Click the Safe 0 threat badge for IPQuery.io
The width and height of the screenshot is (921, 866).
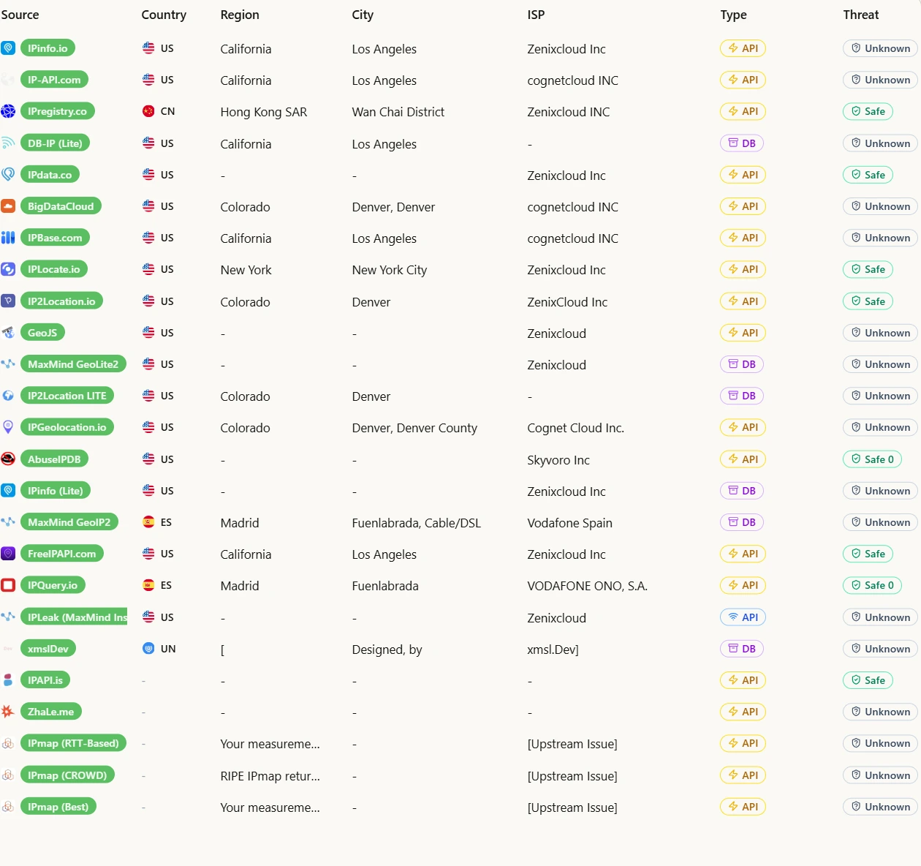point(872,585)
